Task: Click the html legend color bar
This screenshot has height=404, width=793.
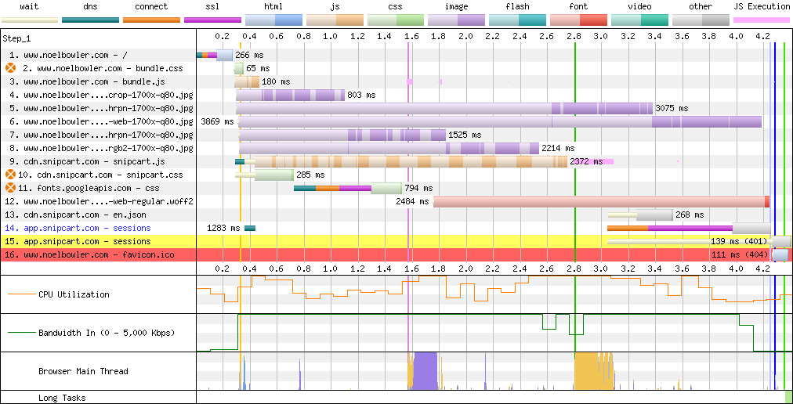Action: click(x=273, y=20)
